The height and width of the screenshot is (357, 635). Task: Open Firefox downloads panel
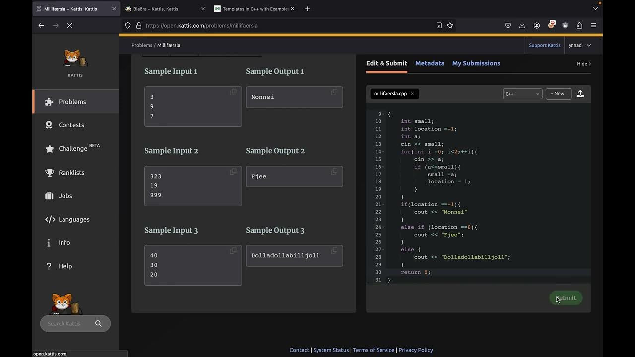click(x=522, y=25)
